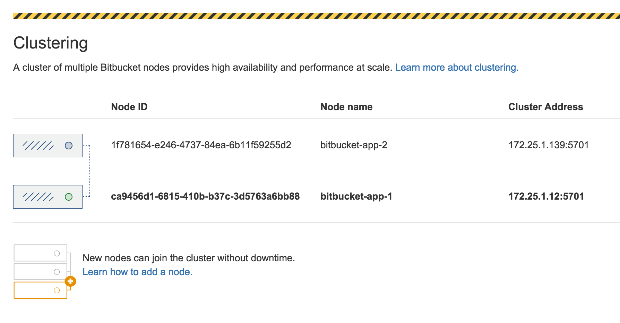This screenshot has width=620, height=323.
Task: Select the Node name column header
Action: click(346, 107)
